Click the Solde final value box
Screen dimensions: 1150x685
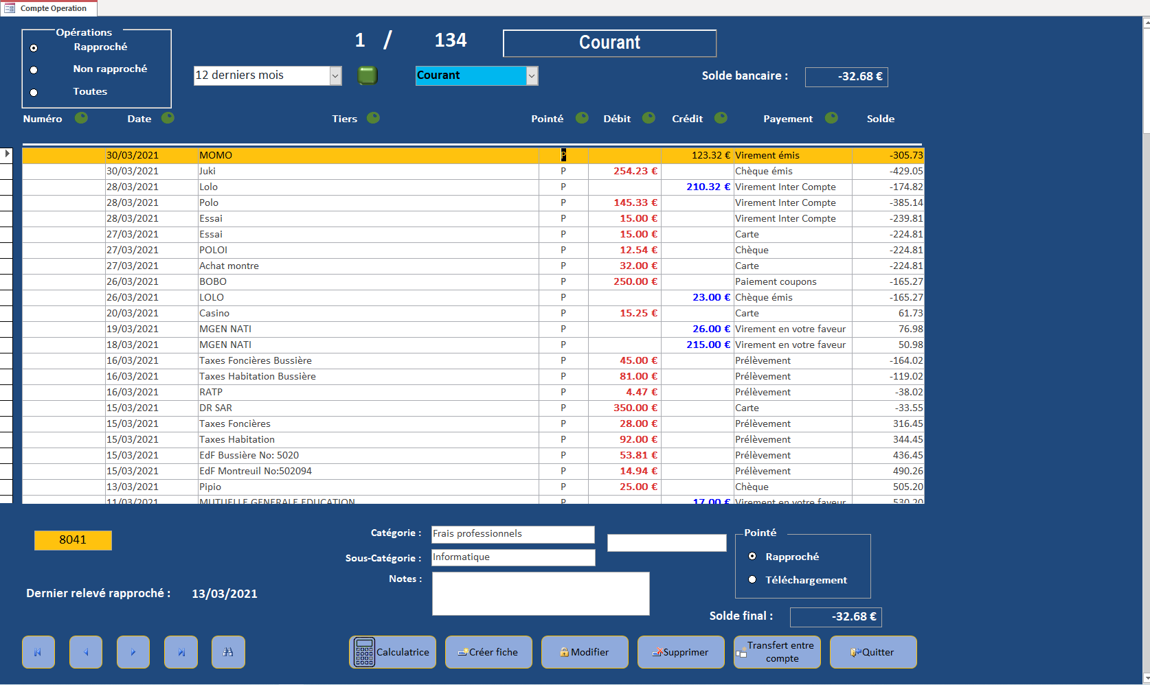point(836,617)
